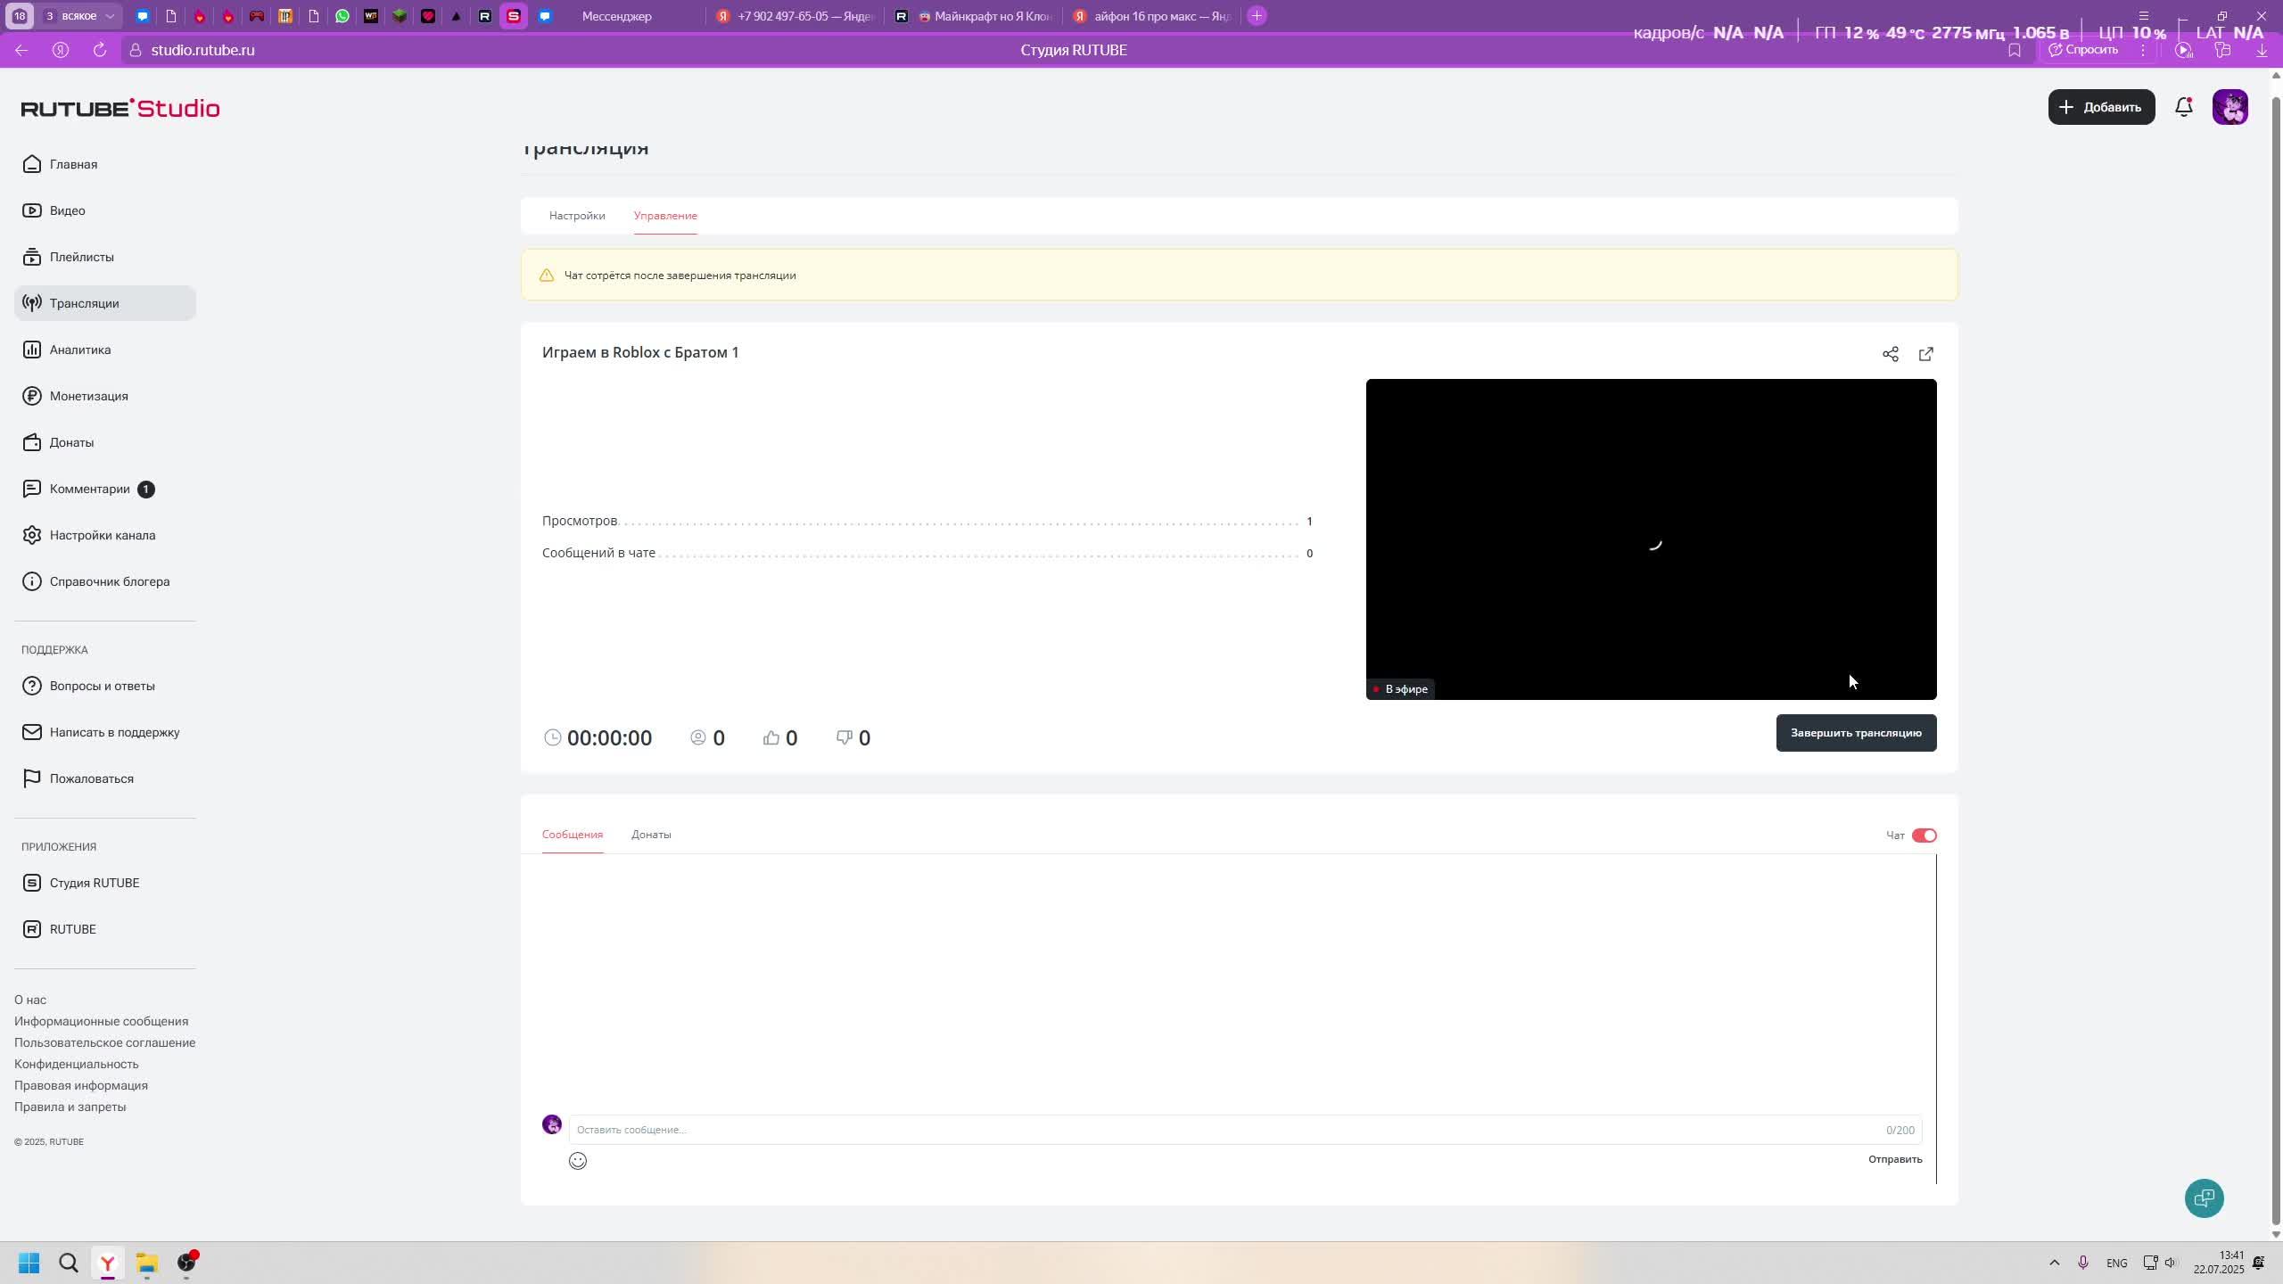Click the emoji smiley icon below message field
The width and height of the screenshot is (2283, 1284).
[578, 1160]
